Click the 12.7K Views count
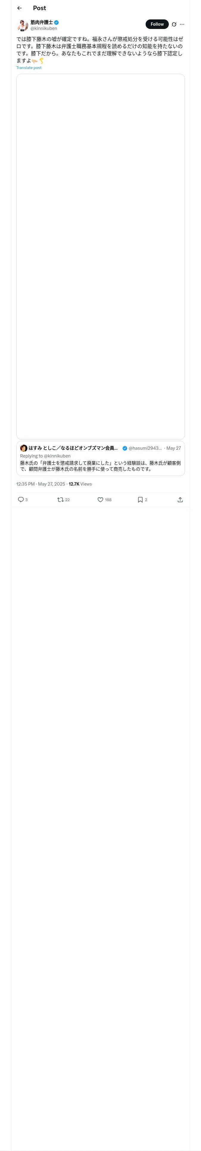201x1151 pixels. 80,484
